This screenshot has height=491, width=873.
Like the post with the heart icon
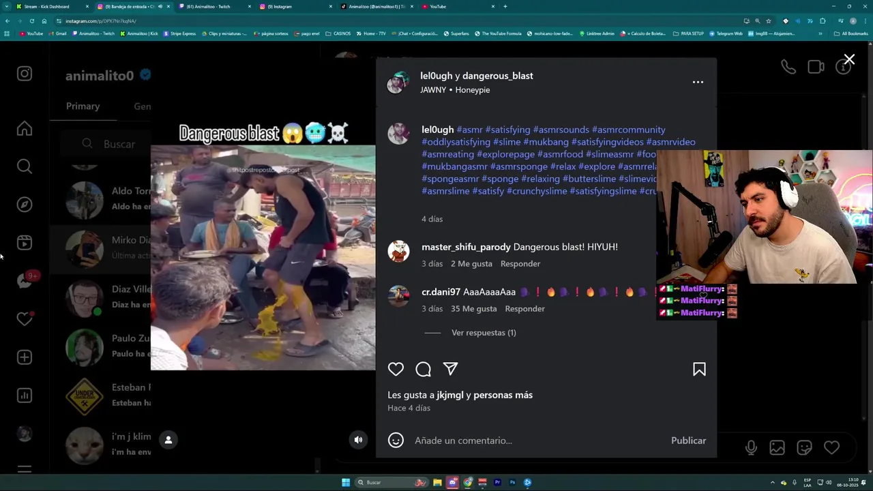click(396, 369)
